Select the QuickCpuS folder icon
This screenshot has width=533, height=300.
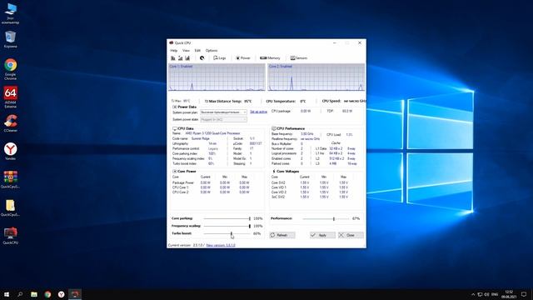click(10, 207)
